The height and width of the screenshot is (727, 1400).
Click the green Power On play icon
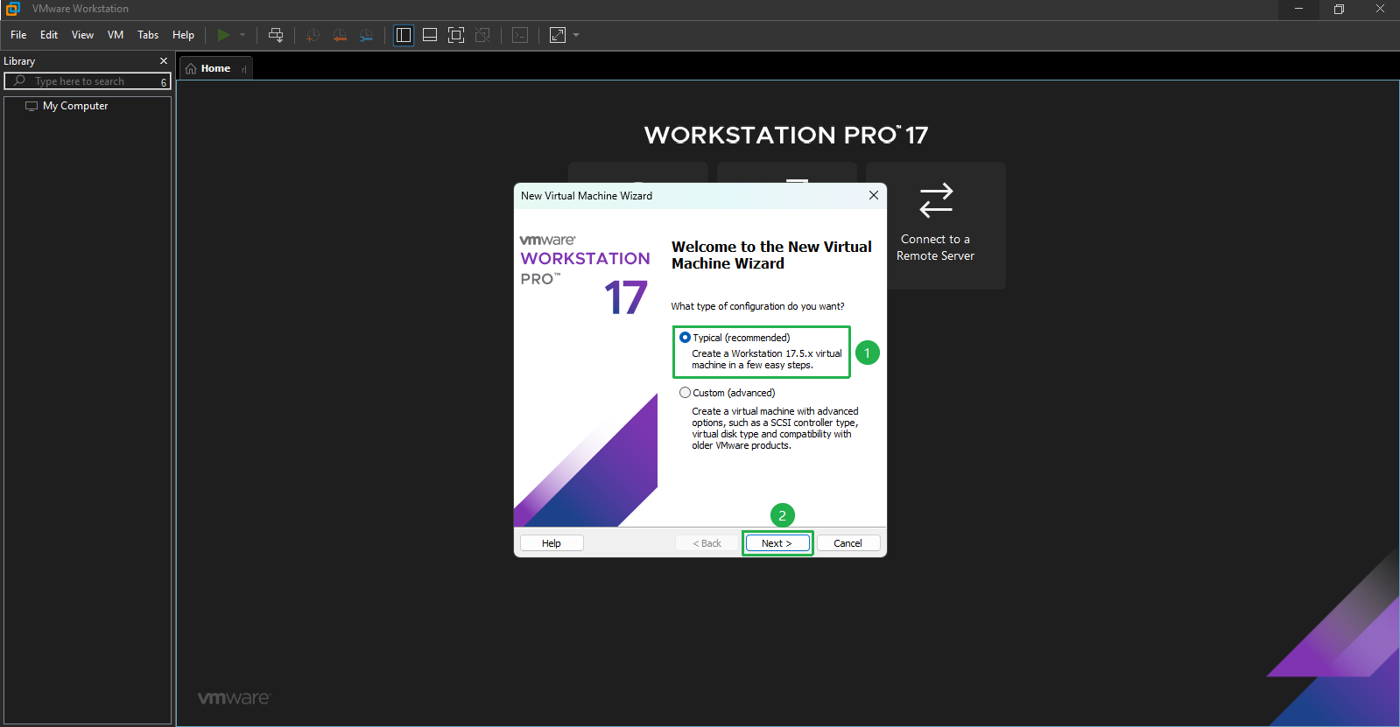223,35
